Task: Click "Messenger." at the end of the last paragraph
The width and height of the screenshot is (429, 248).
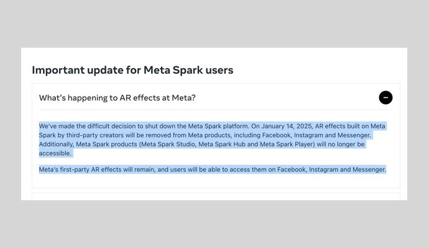Action: tap(369, 170)
